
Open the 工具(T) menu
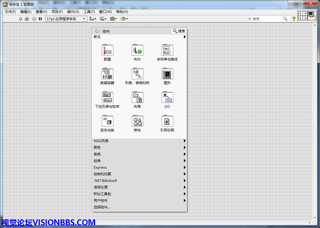[89, 12]
